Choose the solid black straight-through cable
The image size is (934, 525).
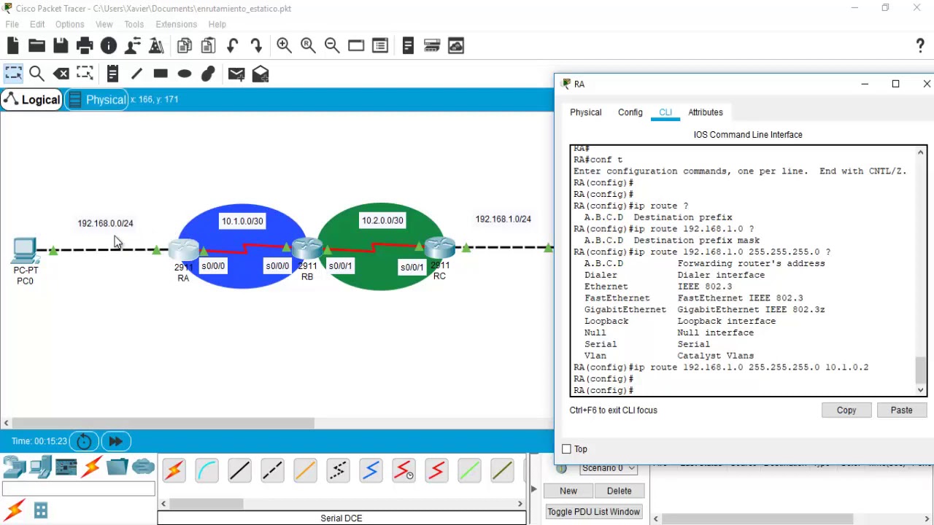[239, 470]
